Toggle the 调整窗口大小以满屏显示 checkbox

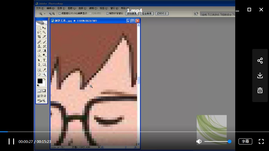point(60,13)
